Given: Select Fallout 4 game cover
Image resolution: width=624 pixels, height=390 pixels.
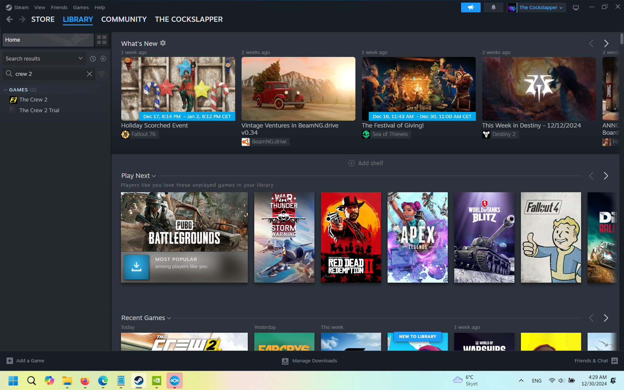Looking at the screenshot, I should pos(551,237).
